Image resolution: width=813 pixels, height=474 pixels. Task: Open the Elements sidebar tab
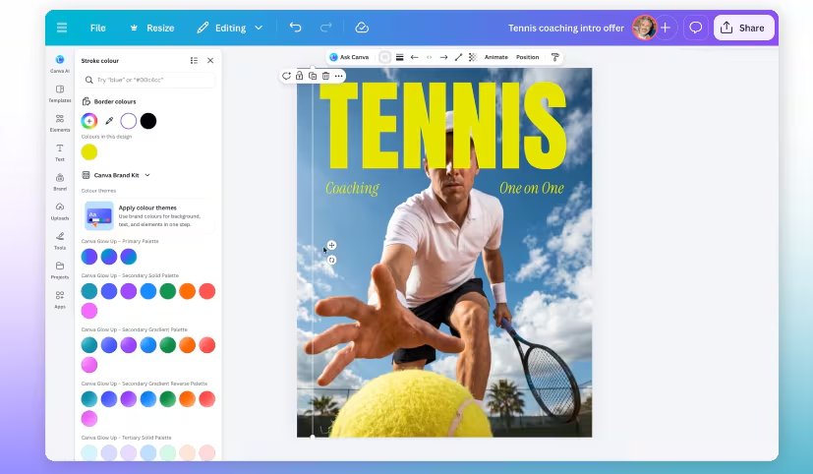click(60, 123)
